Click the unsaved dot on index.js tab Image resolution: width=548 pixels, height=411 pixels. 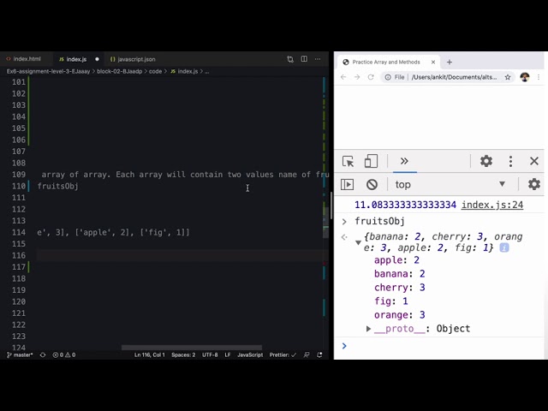point(97,59)
